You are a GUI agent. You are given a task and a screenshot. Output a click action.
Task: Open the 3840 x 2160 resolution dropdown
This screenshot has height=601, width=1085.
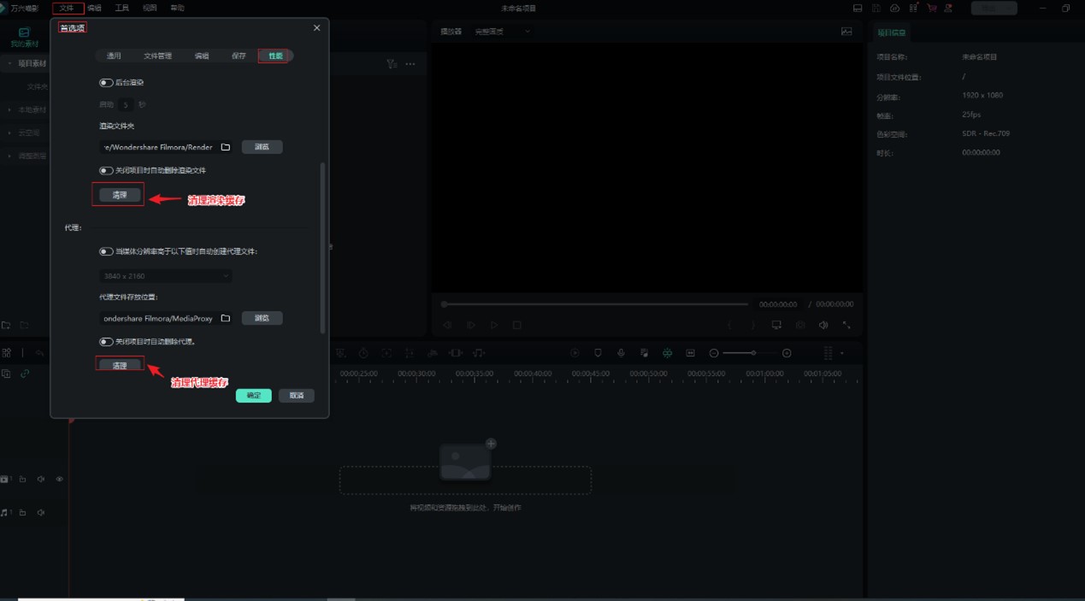(165, 276)
